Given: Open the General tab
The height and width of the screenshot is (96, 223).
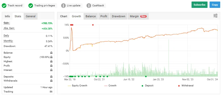Looking at the screenshot, I should (31, 16).
